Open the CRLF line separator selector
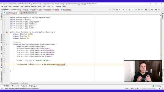Screen dimensions: 164x92 click(132, 88)
